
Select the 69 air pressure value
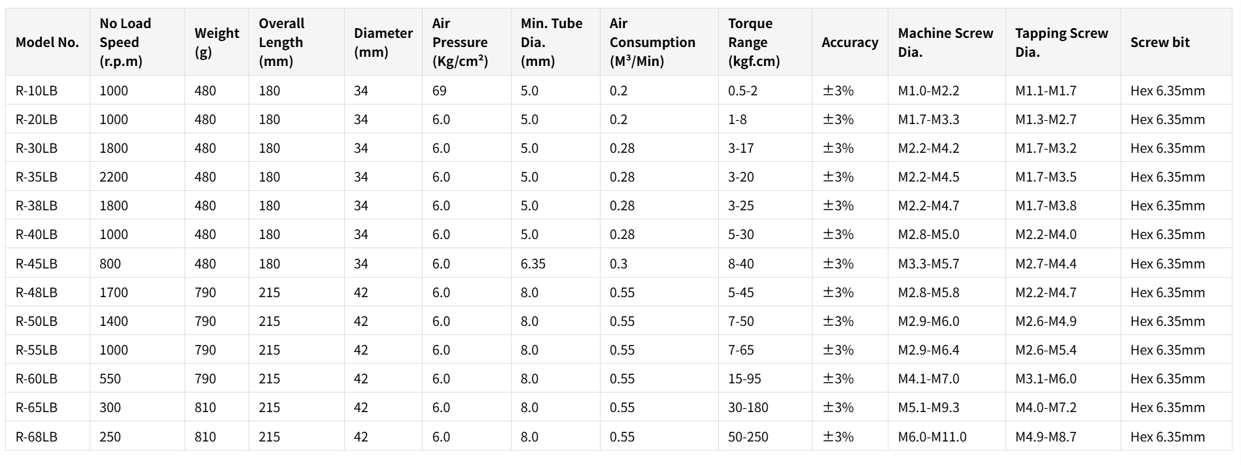(439, 91)
